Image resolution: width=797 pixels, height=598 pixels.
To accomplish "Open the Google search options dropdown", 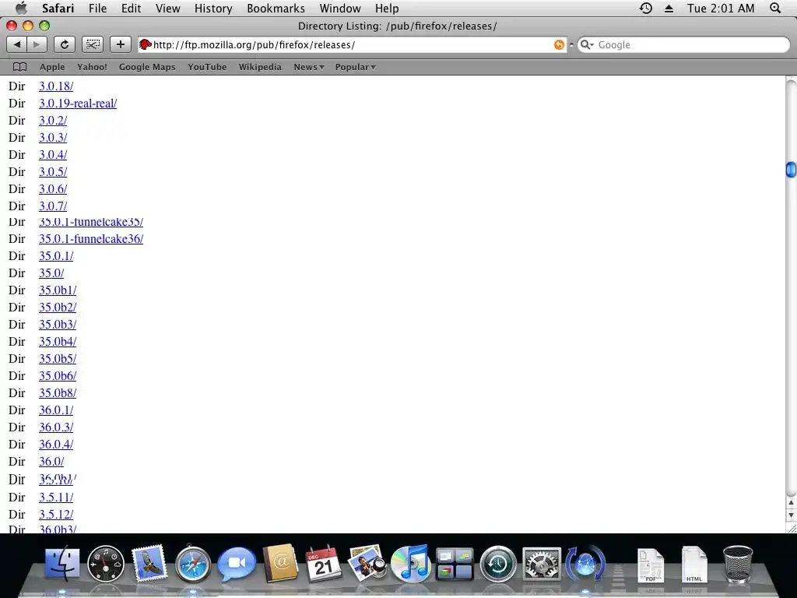I will coord(588,44).
